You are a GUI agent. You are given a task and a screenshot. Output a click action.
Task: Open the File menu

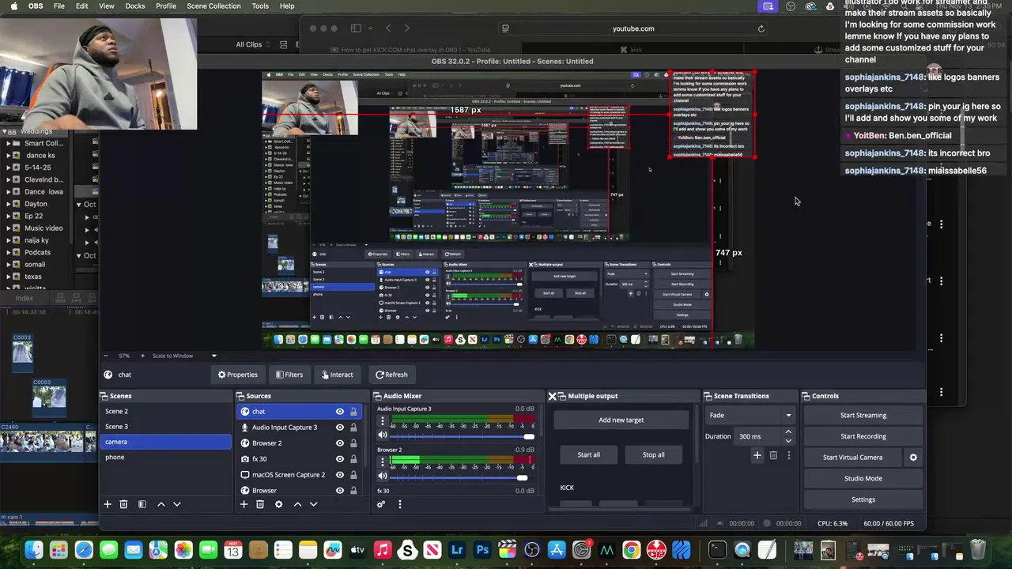59,6
